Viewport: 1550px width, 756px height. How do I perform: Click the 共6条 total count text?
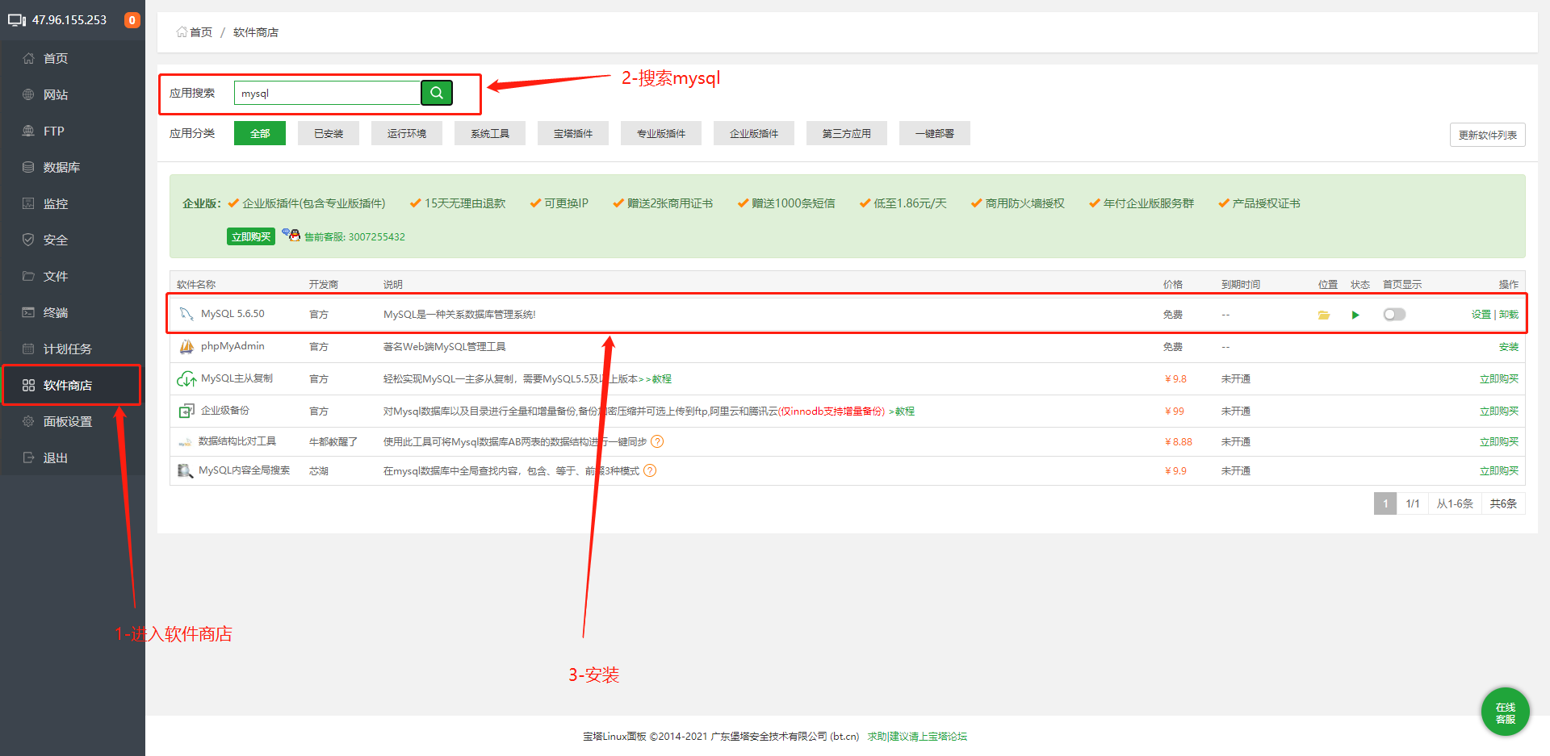pyautogui.click(x=1503, y=503)
